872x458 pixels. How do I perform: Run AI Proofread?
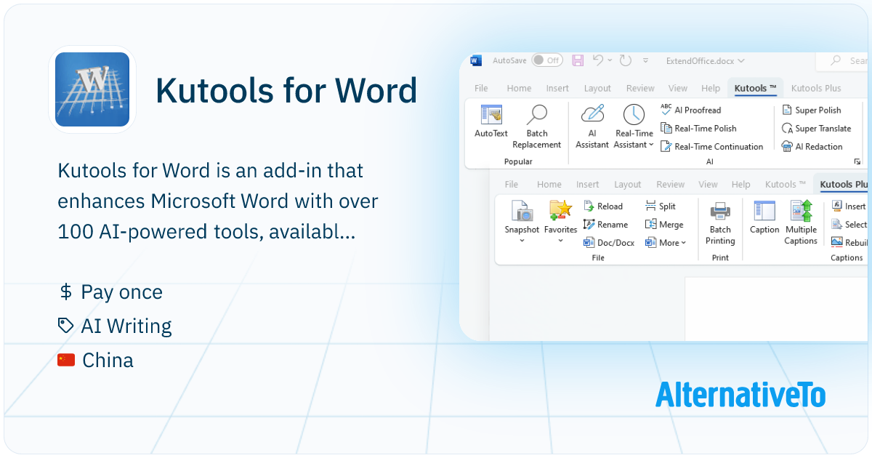[x=690, y=110]
